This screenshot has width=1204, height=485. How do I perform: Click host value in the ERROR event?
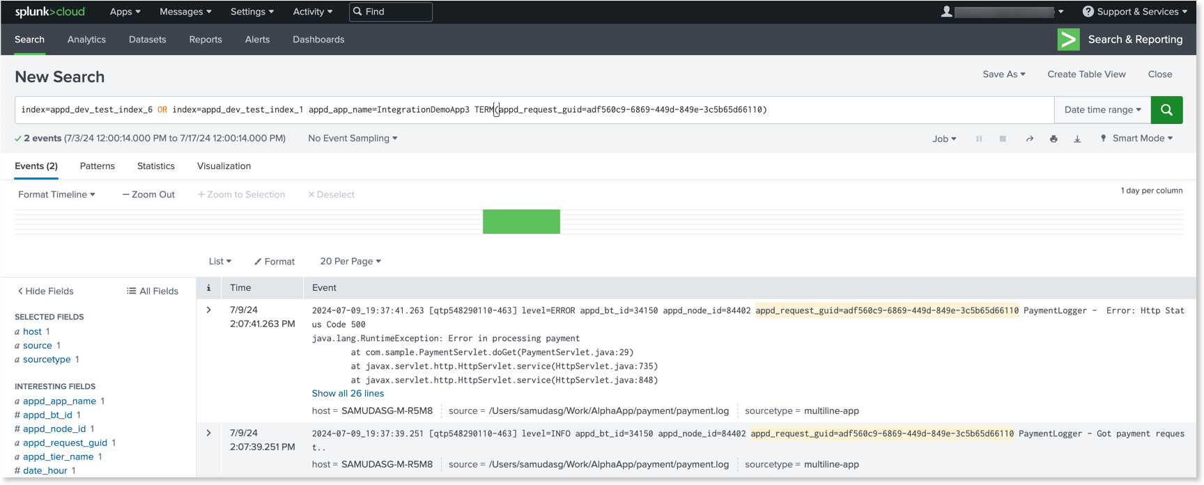tap(387, 411)
